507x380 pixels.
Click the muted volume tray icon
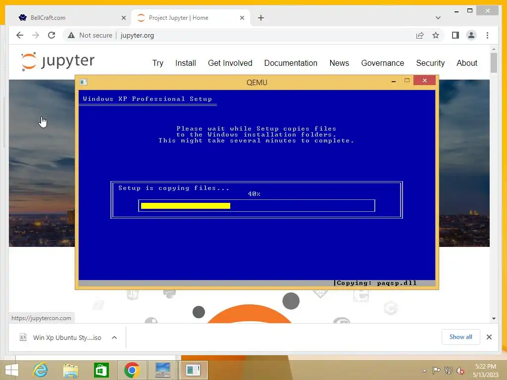[x=460, y=370]
